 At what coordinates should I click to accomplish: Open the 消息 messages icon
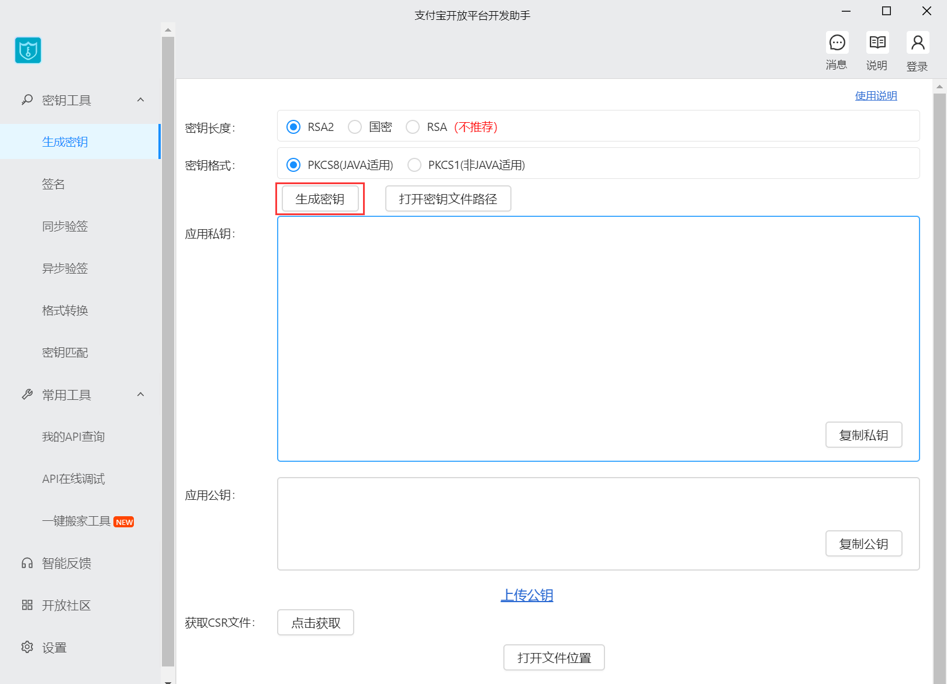(x=837, y=43)
